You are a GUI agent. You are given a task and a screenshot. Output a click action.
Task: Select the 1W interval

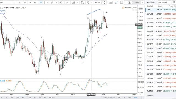click(x=35, y=2)
